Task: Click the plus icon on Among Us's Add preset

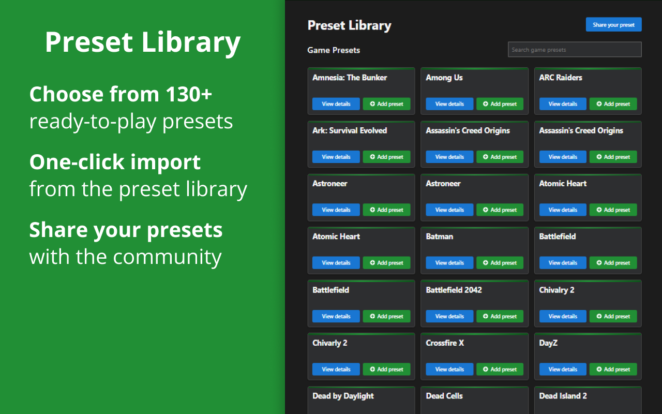Action: click(486, 104)
